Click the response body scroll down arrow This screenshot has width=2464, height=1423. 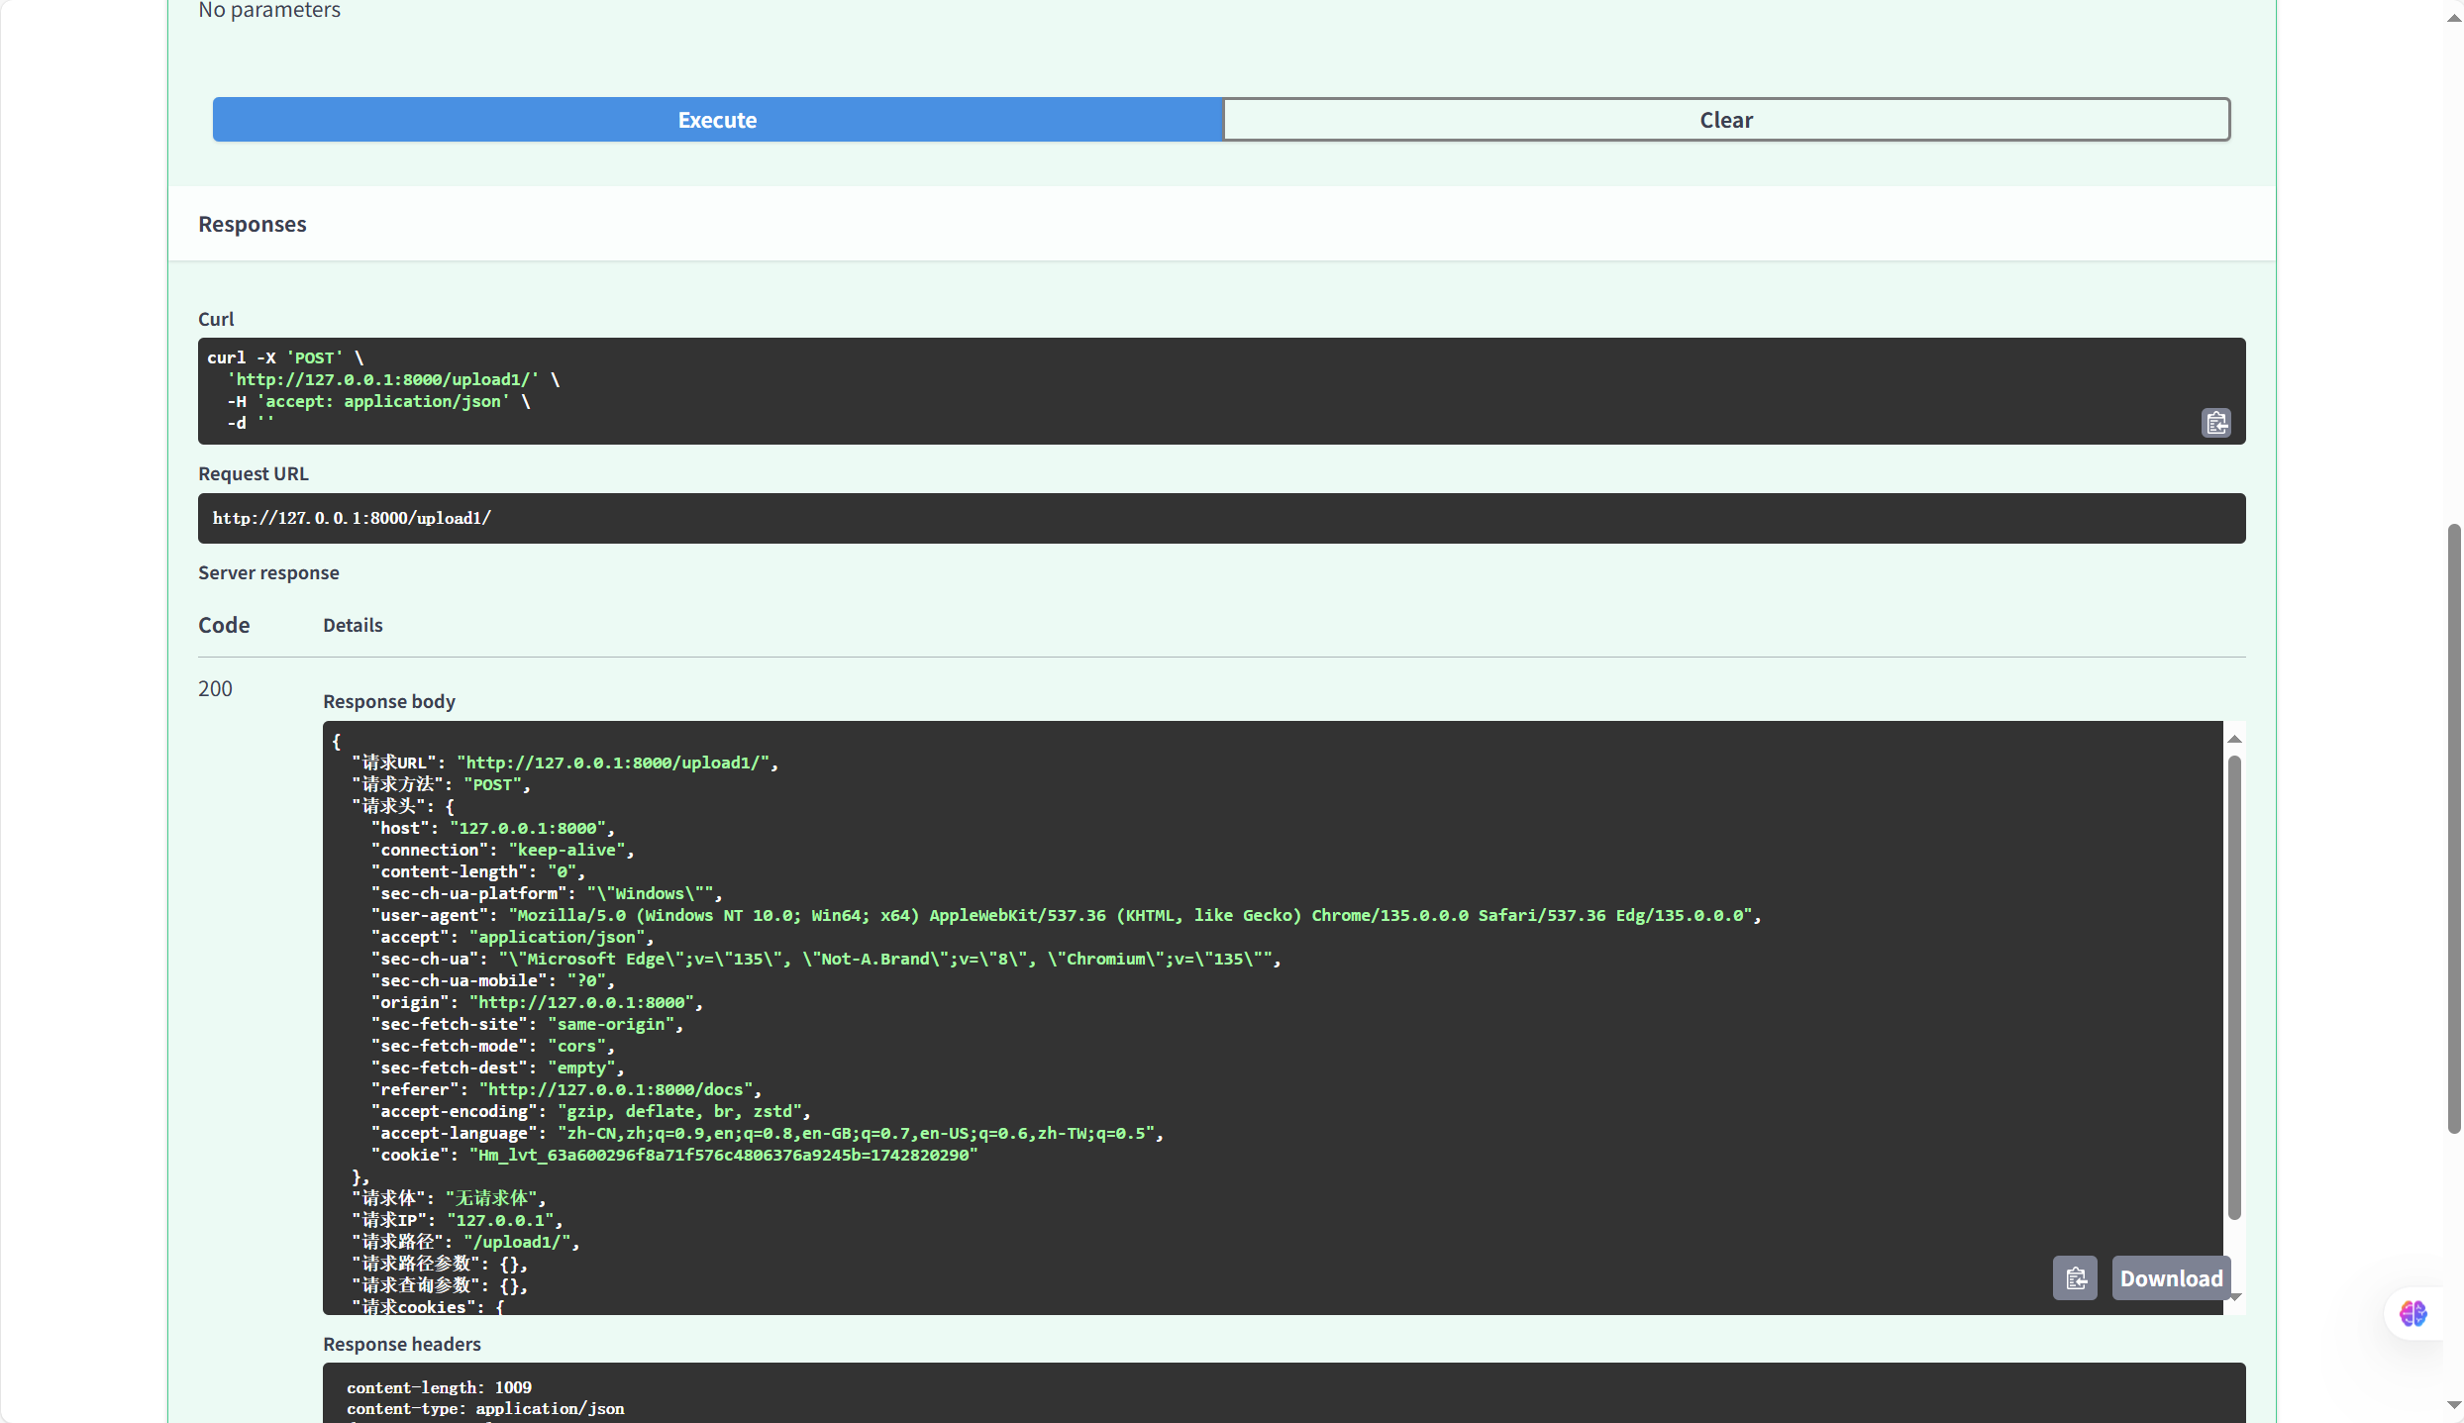click(2234, 1296)
